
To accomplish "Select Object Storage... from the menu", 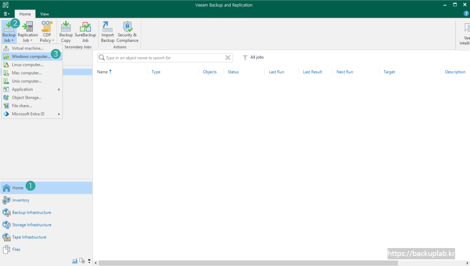I will (x=32, y=98).
